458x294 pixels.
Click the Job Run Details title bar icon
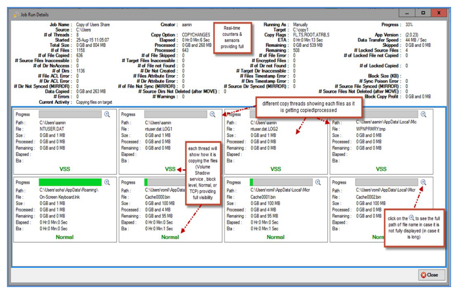(x=16, y=15)
